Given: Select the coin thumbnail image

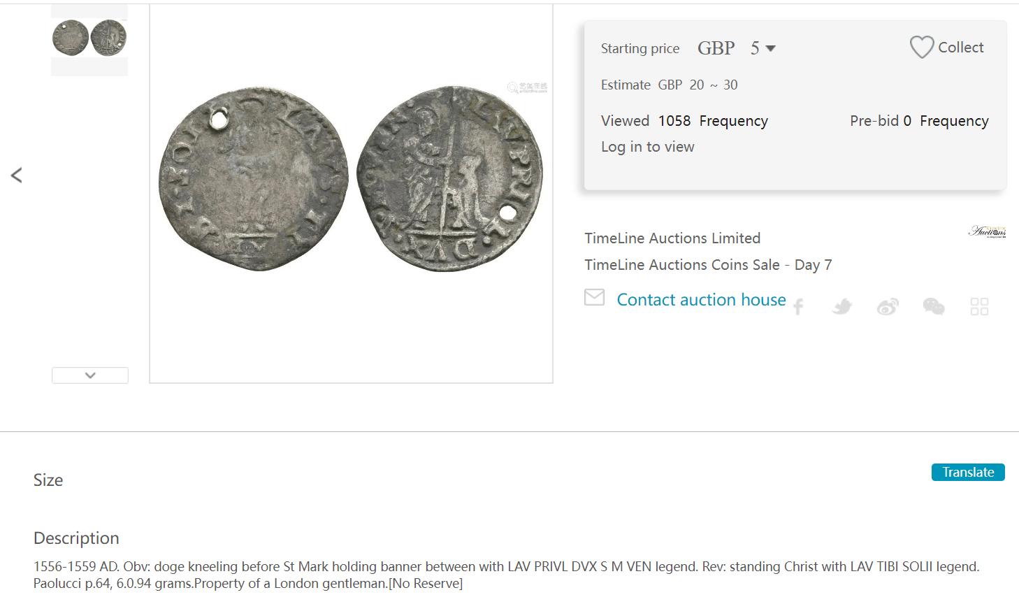Looking at the screenshot, I should click(89, 38).
